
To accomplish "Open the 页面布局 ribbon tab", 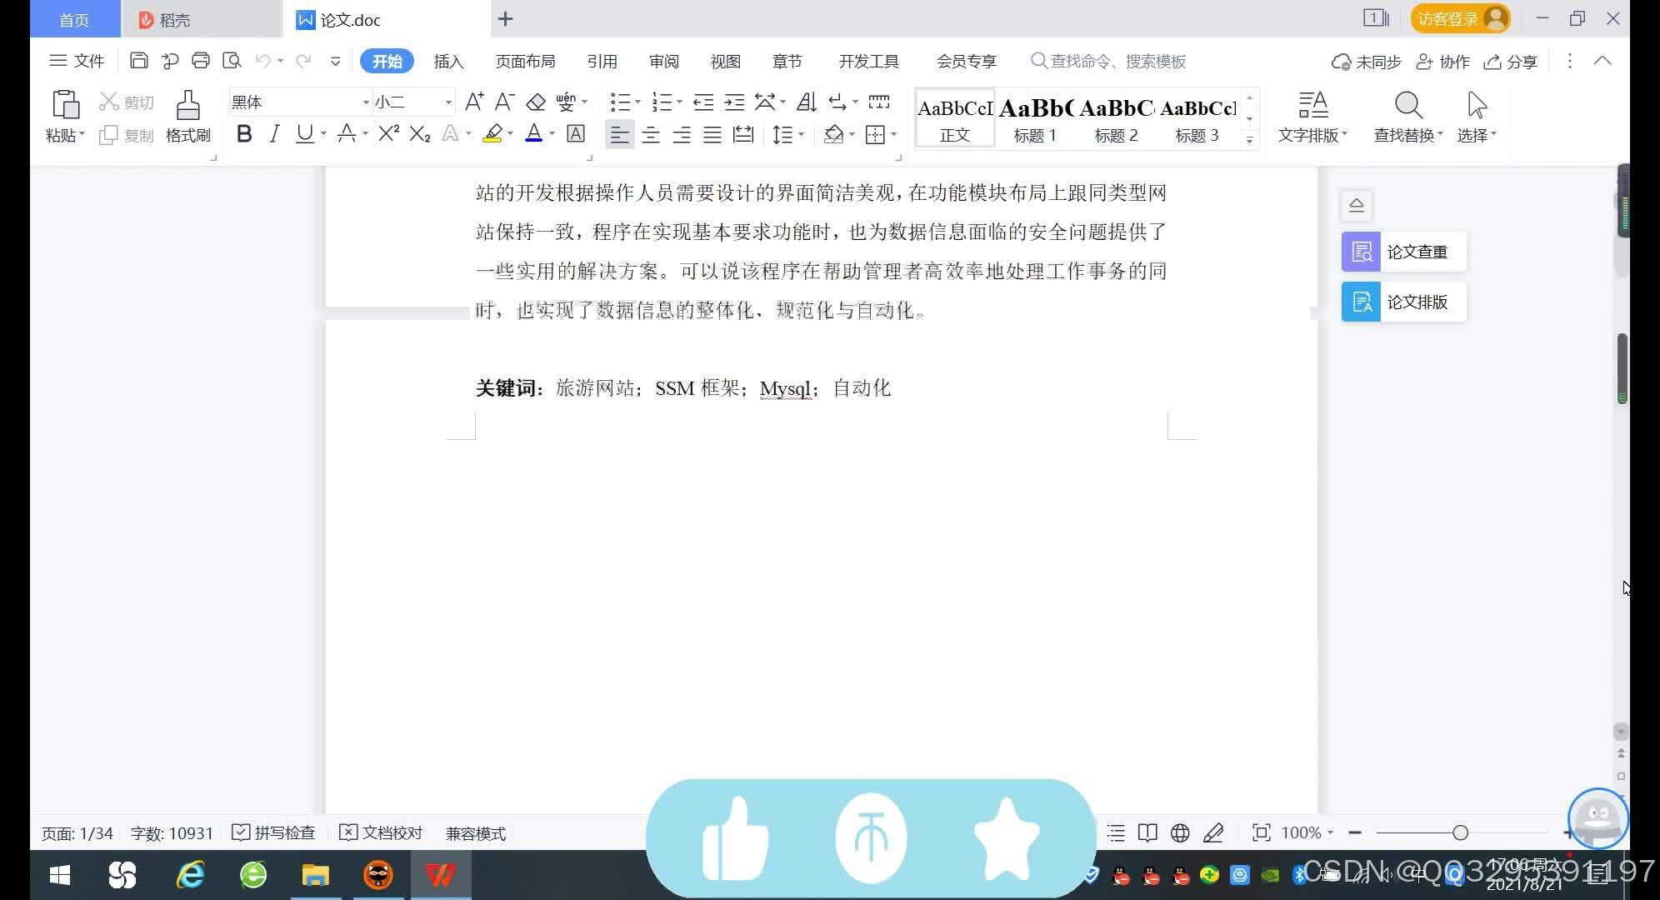I will click(x=525, y=62).
